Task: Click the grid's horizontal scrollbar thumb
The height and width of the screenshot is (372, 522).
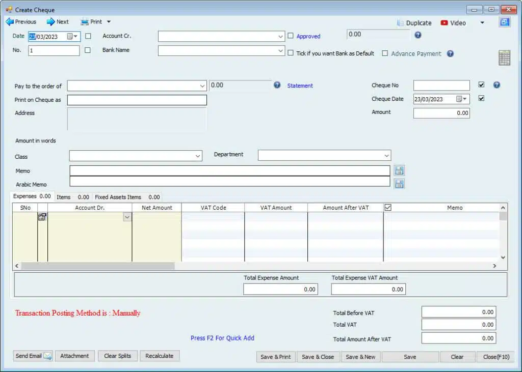Action: tap(98, 266)
